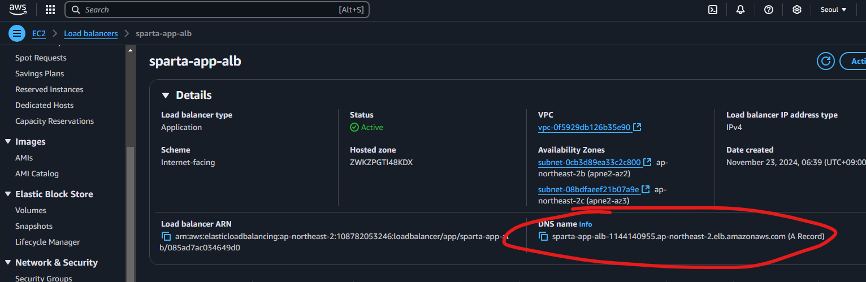Select the November 23, 2024 date value
Image resolution: width=866 pixels, height=282 pixels.
click(x=796, y=162)
